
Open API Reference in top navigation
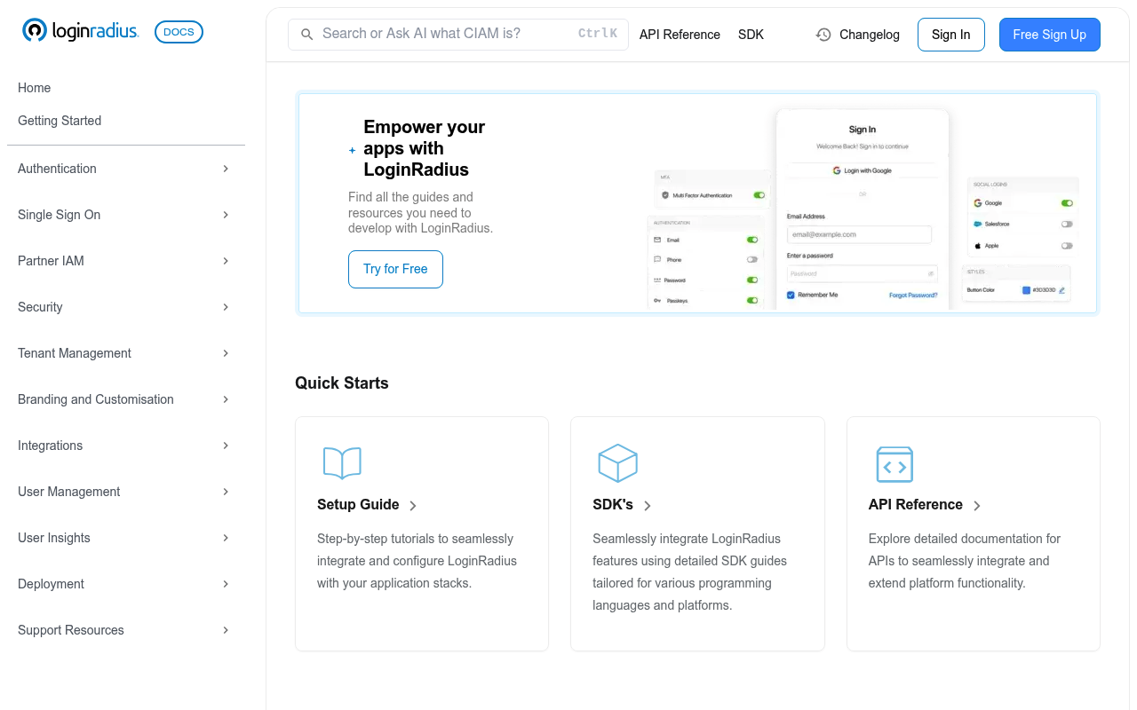tap(680, 35)
